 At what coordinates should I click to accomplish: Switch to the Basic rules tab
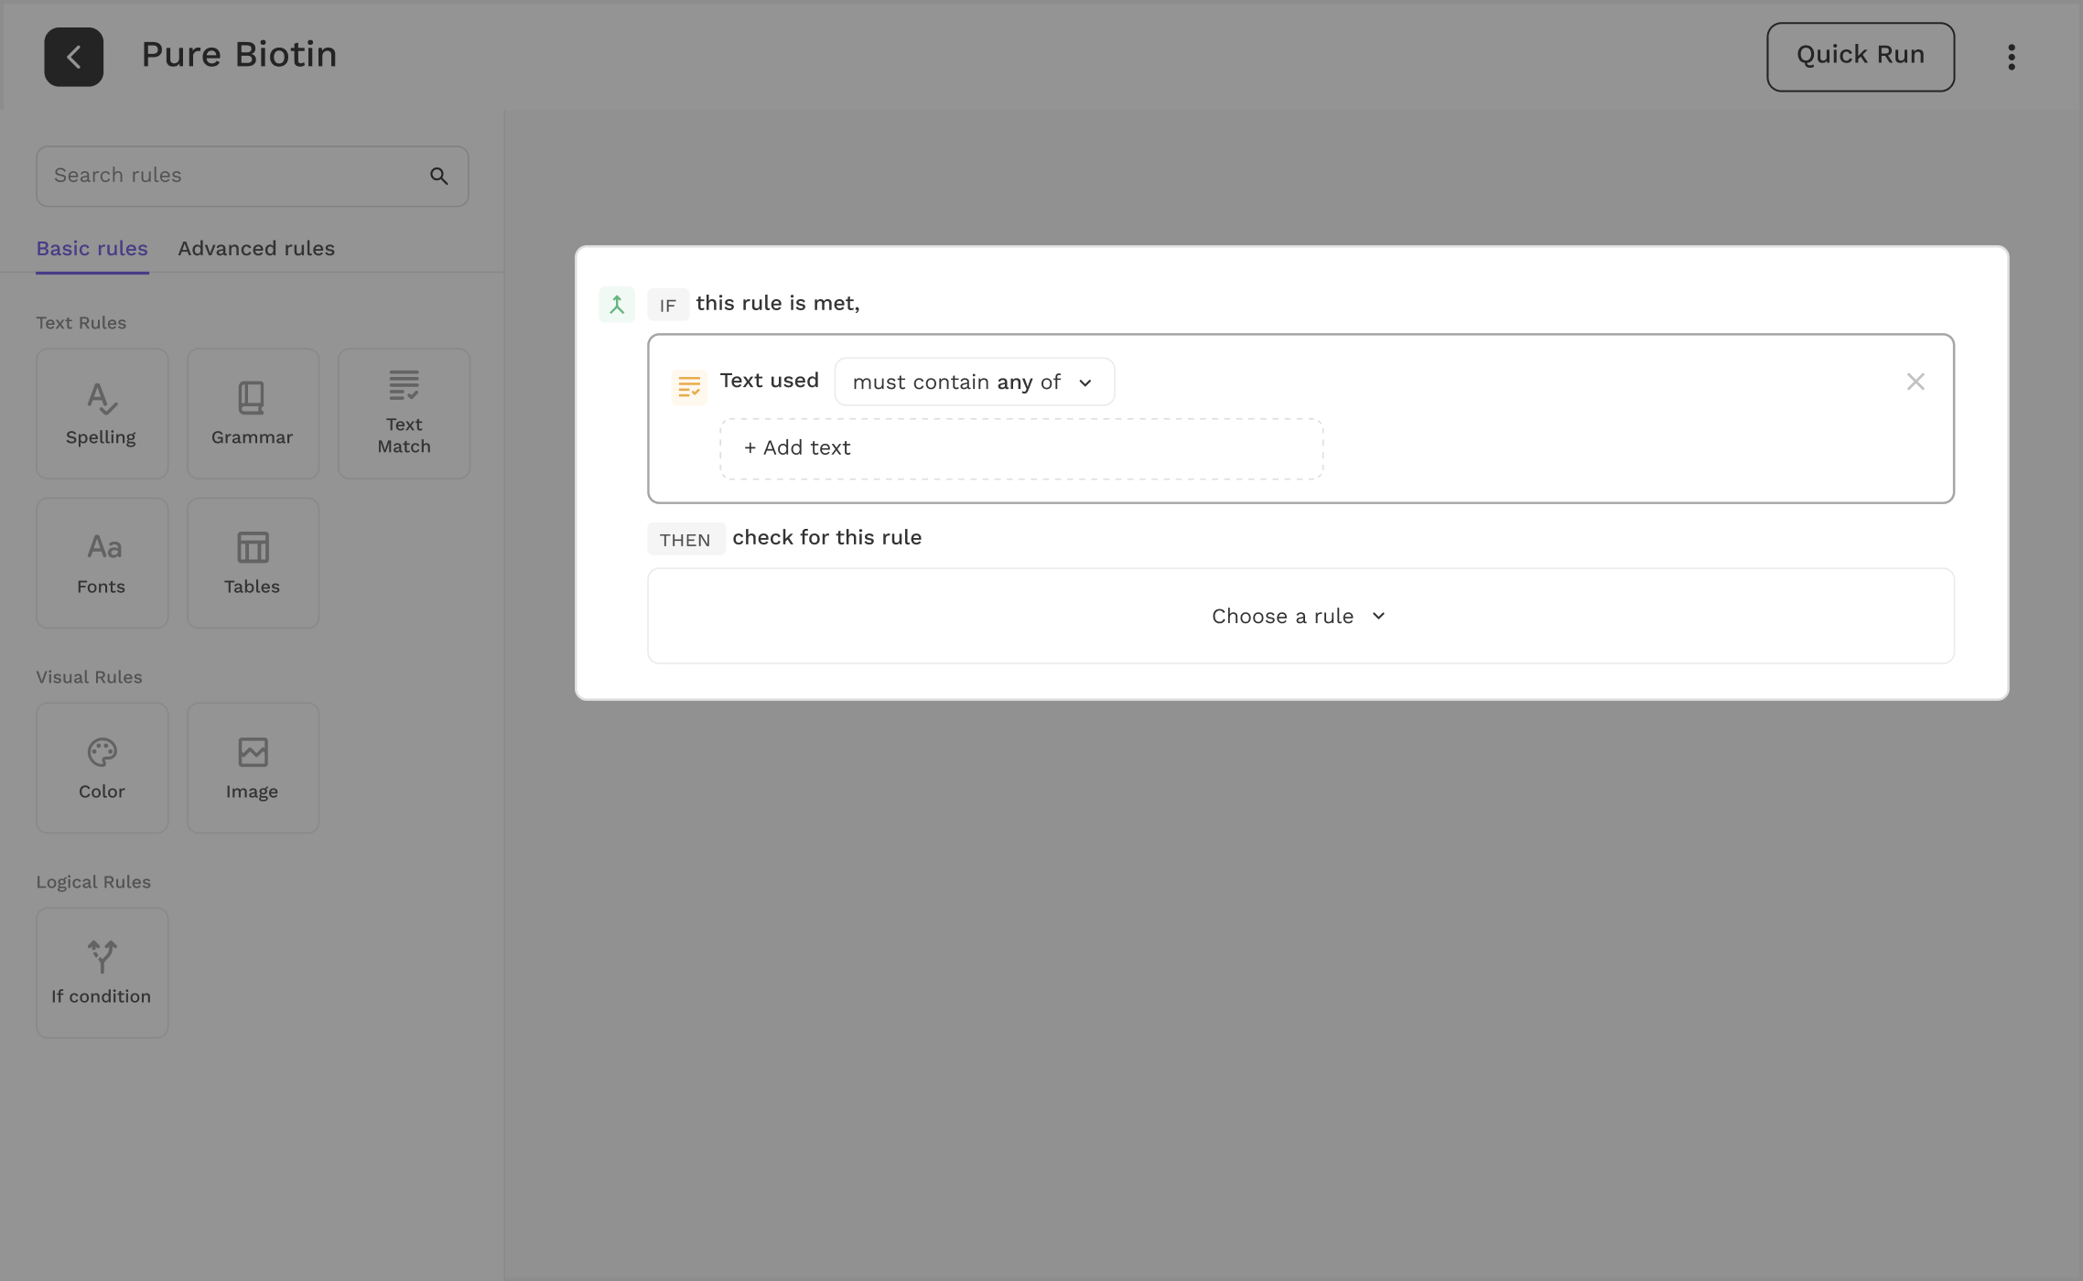tap(92, 249)
